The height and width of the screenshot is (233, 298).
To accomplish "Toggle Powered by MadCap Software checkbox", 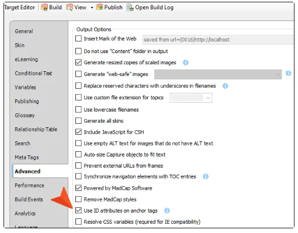I will pos(78,188).
